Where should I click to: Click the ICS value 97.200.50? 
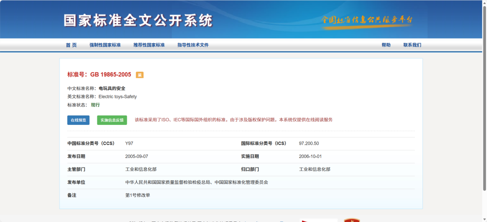click(309, 143)
